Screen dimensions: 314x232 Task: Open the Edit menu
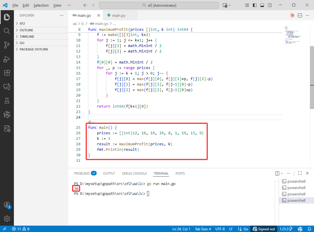(x=26, y=5)
